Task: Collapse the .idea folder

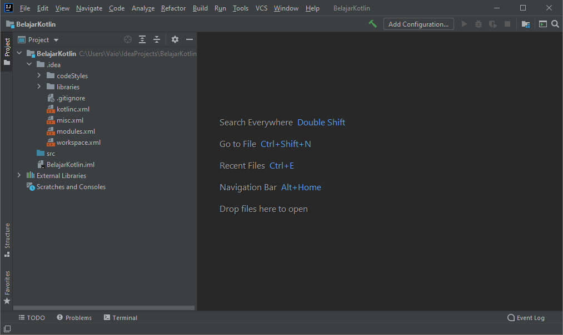Action: point(29,64)
